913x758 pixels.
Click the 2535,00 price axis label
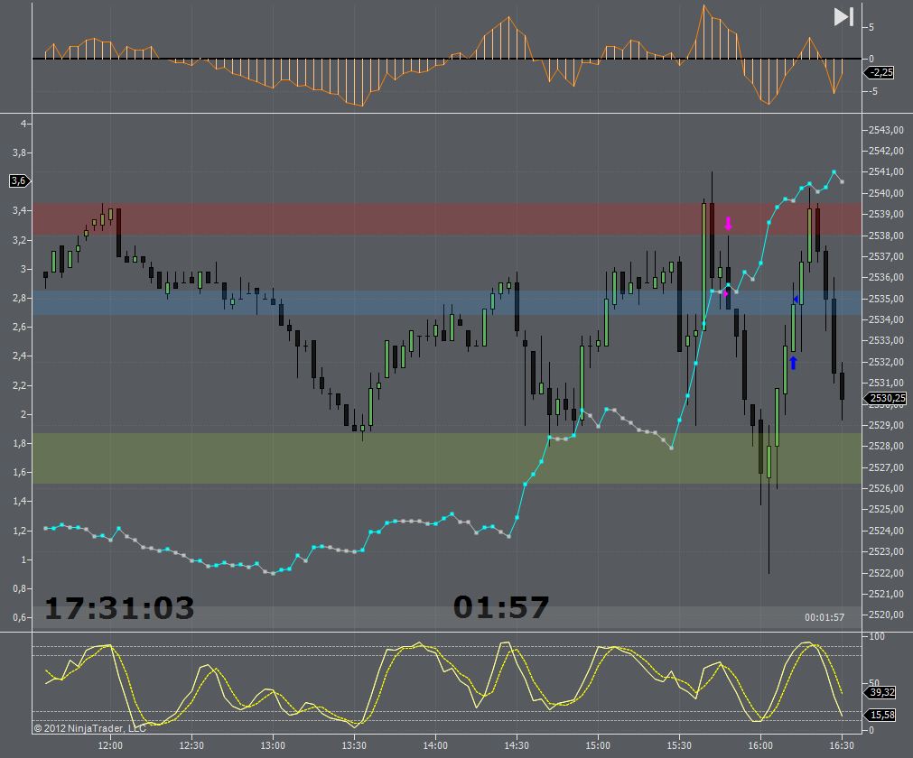886,299
